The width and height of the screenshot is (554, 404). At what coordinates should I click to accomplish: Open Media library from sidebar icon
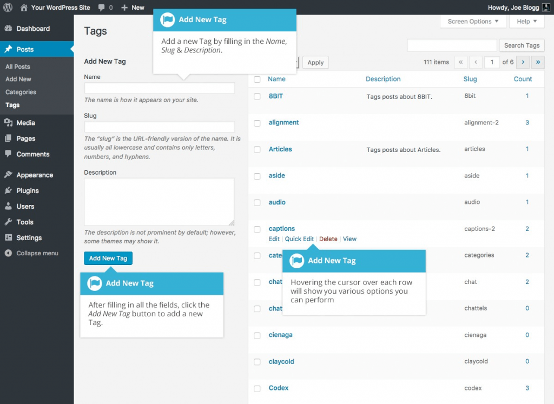[8, 123]
